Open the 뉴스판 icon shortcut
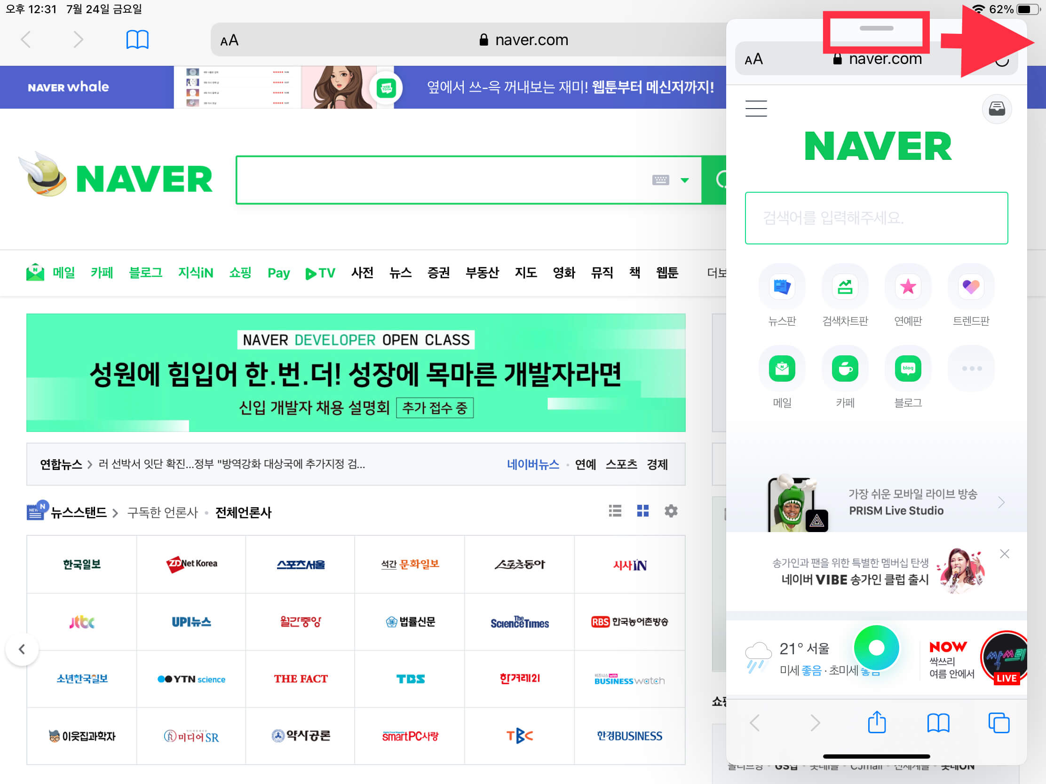This screenshot has width=1046, height=784. tap(782, 287)
